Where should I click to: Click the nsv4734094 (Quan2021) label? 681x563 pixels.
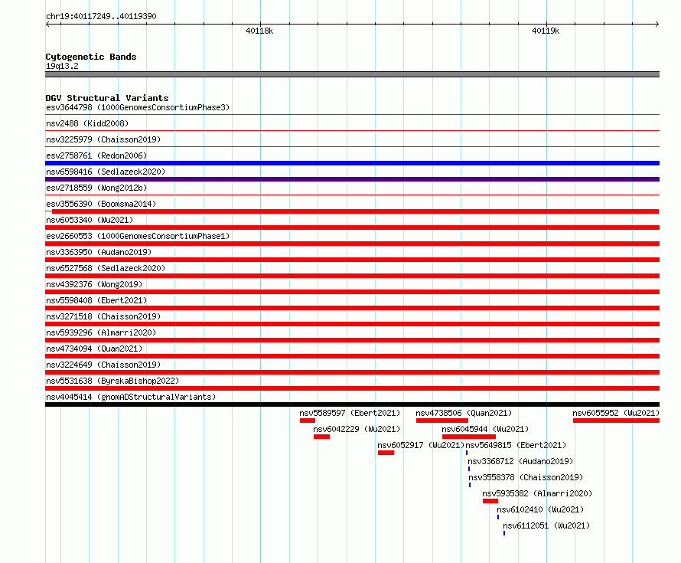94,349
